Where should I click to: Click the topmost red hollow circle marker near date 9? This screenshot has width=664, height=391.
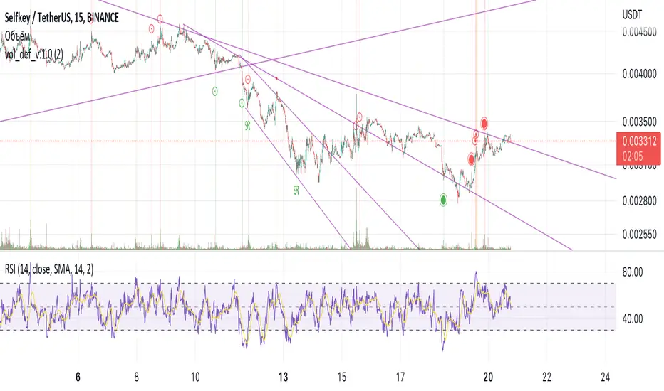pyautogui.click(x=160, y=19)
